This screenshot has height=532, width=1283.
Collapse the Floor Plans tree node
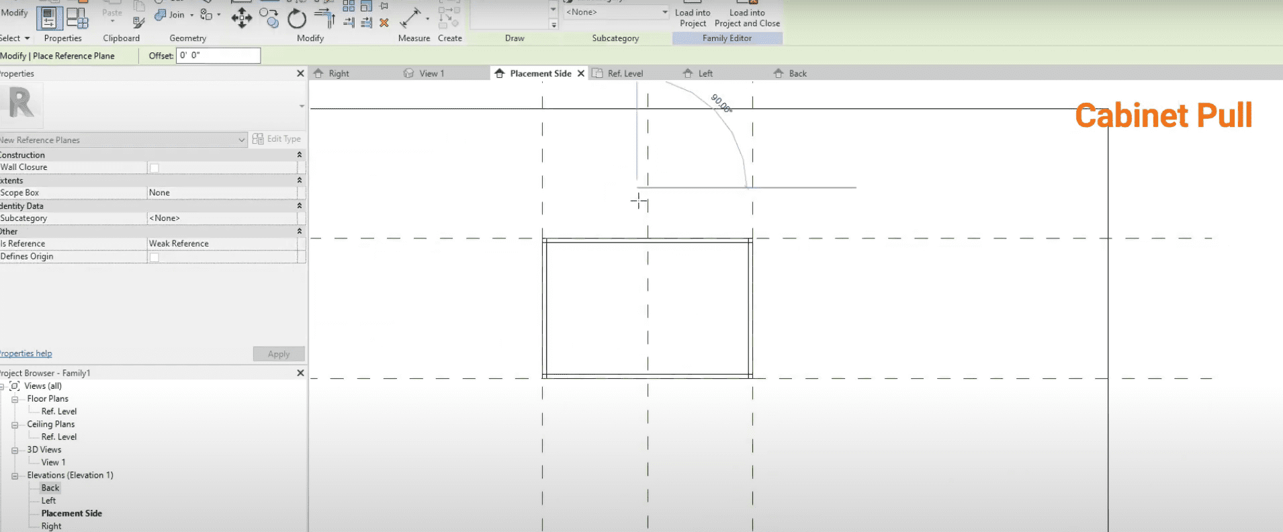[x=15, y=399]
